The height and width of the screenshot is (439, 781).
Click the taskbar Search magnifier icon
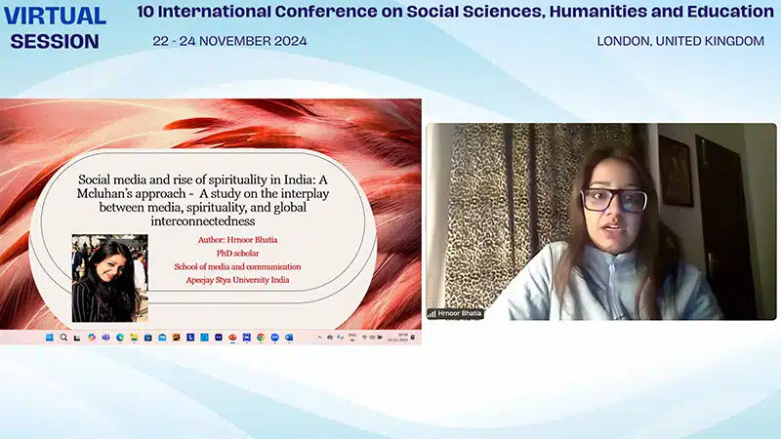(63, 337)
